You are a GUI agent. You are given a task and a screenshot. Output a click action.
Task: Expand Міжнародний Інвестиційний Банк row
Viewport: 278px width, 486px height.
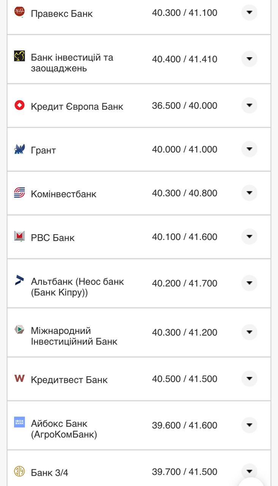(x=249, y=332)
